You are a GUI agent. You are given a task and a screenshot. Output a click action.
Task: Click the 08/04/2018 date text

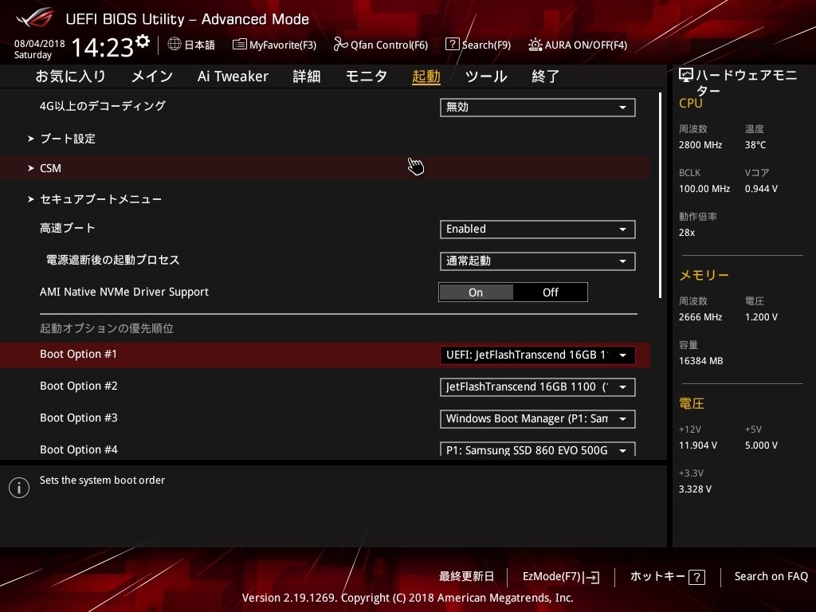pyautogui.click(x=40, y=44)
